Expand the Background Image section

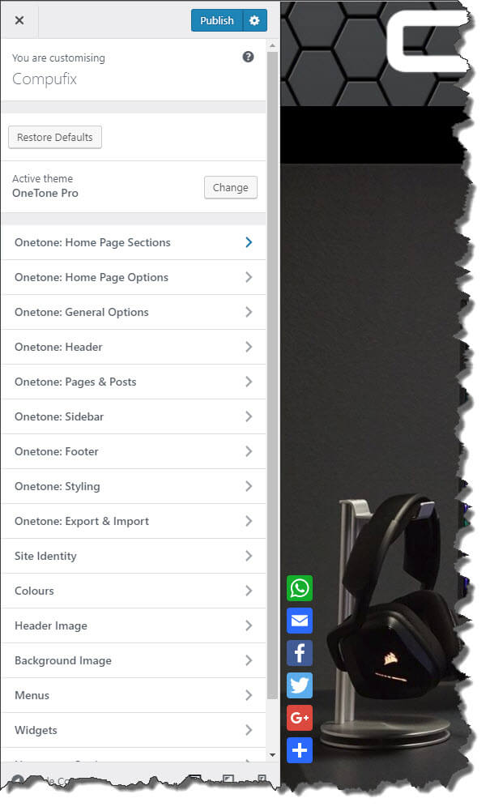click(134, 660)
